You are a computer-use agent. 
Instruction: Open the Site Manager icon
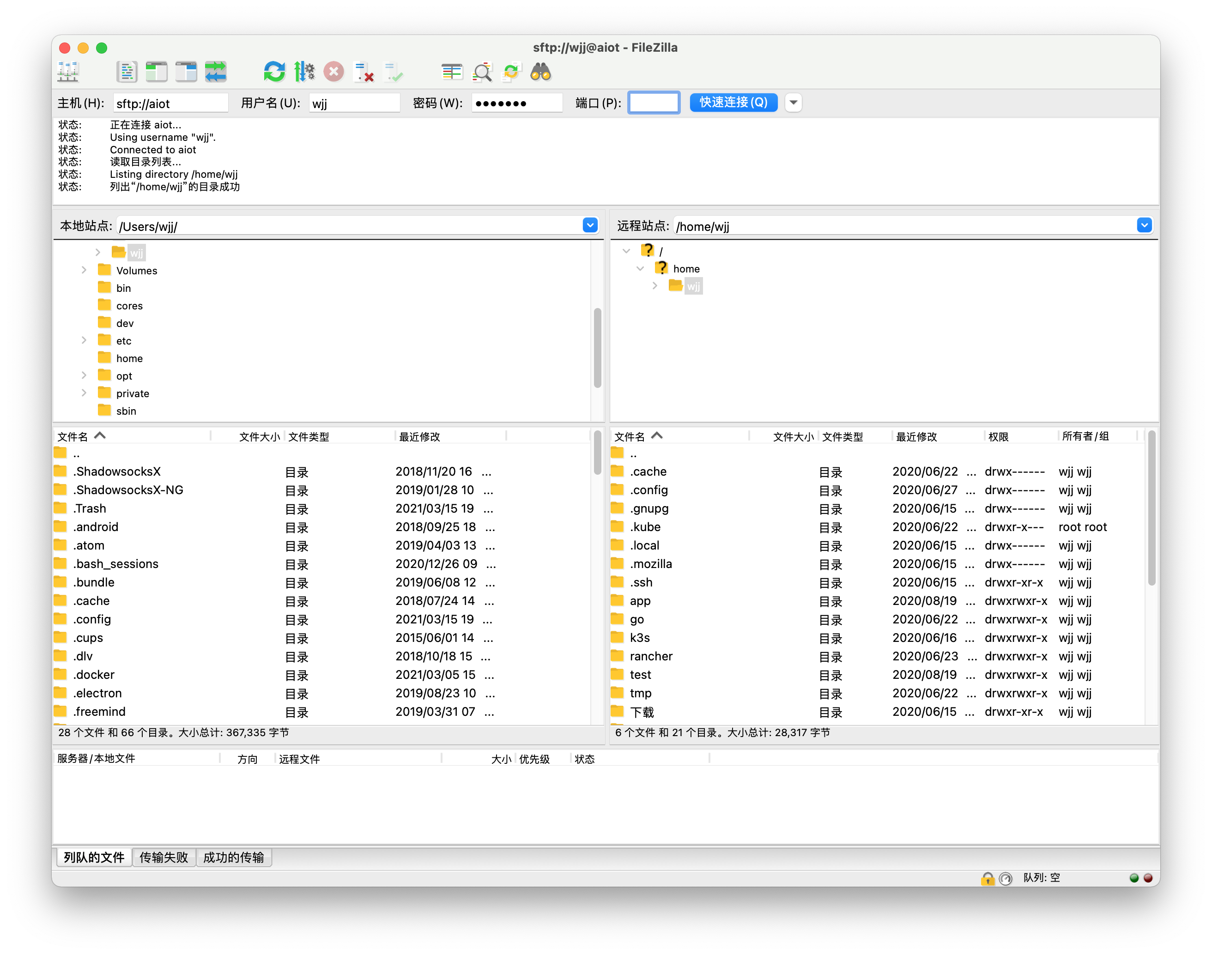(68, 72)
